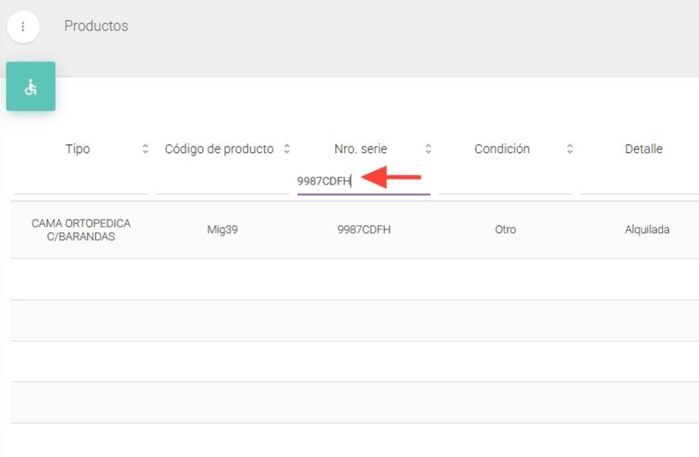This screenshot has height=457, width=699.
Task: Click the green wheelchair icon button
Action: click(31, 87)
